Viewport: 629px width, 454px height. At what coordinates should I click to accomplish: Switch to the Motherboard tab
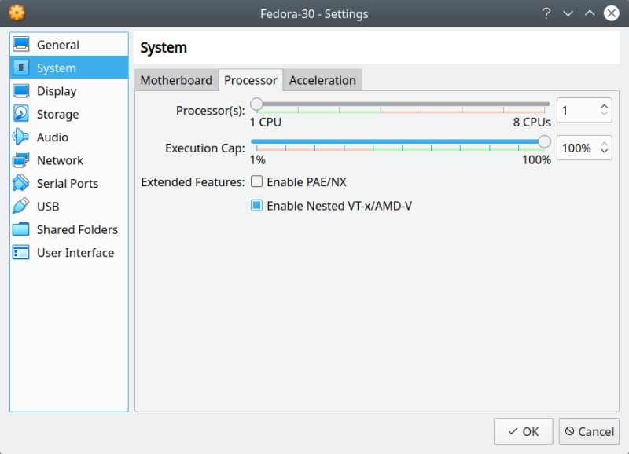(x=176, y=80)
